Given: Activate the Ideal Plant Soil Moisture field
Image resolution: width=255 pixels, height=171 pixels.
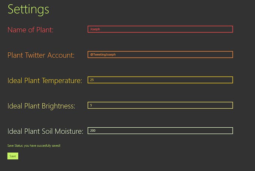Looking at the screenshot, I should click(x=160, y=131).
